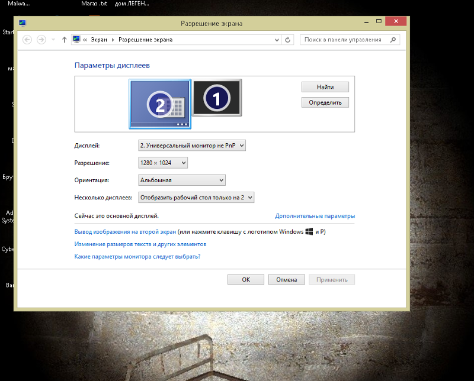Click the Поиск в панели управления field

[344, 40]
